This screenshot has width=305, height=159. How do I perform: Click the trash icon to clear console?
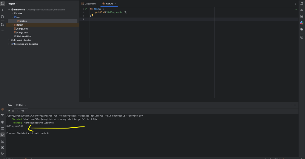tap(22, 111)
